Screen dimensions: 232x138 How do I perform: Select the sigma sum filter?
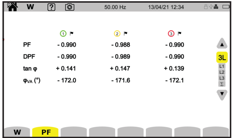[222, 84]
